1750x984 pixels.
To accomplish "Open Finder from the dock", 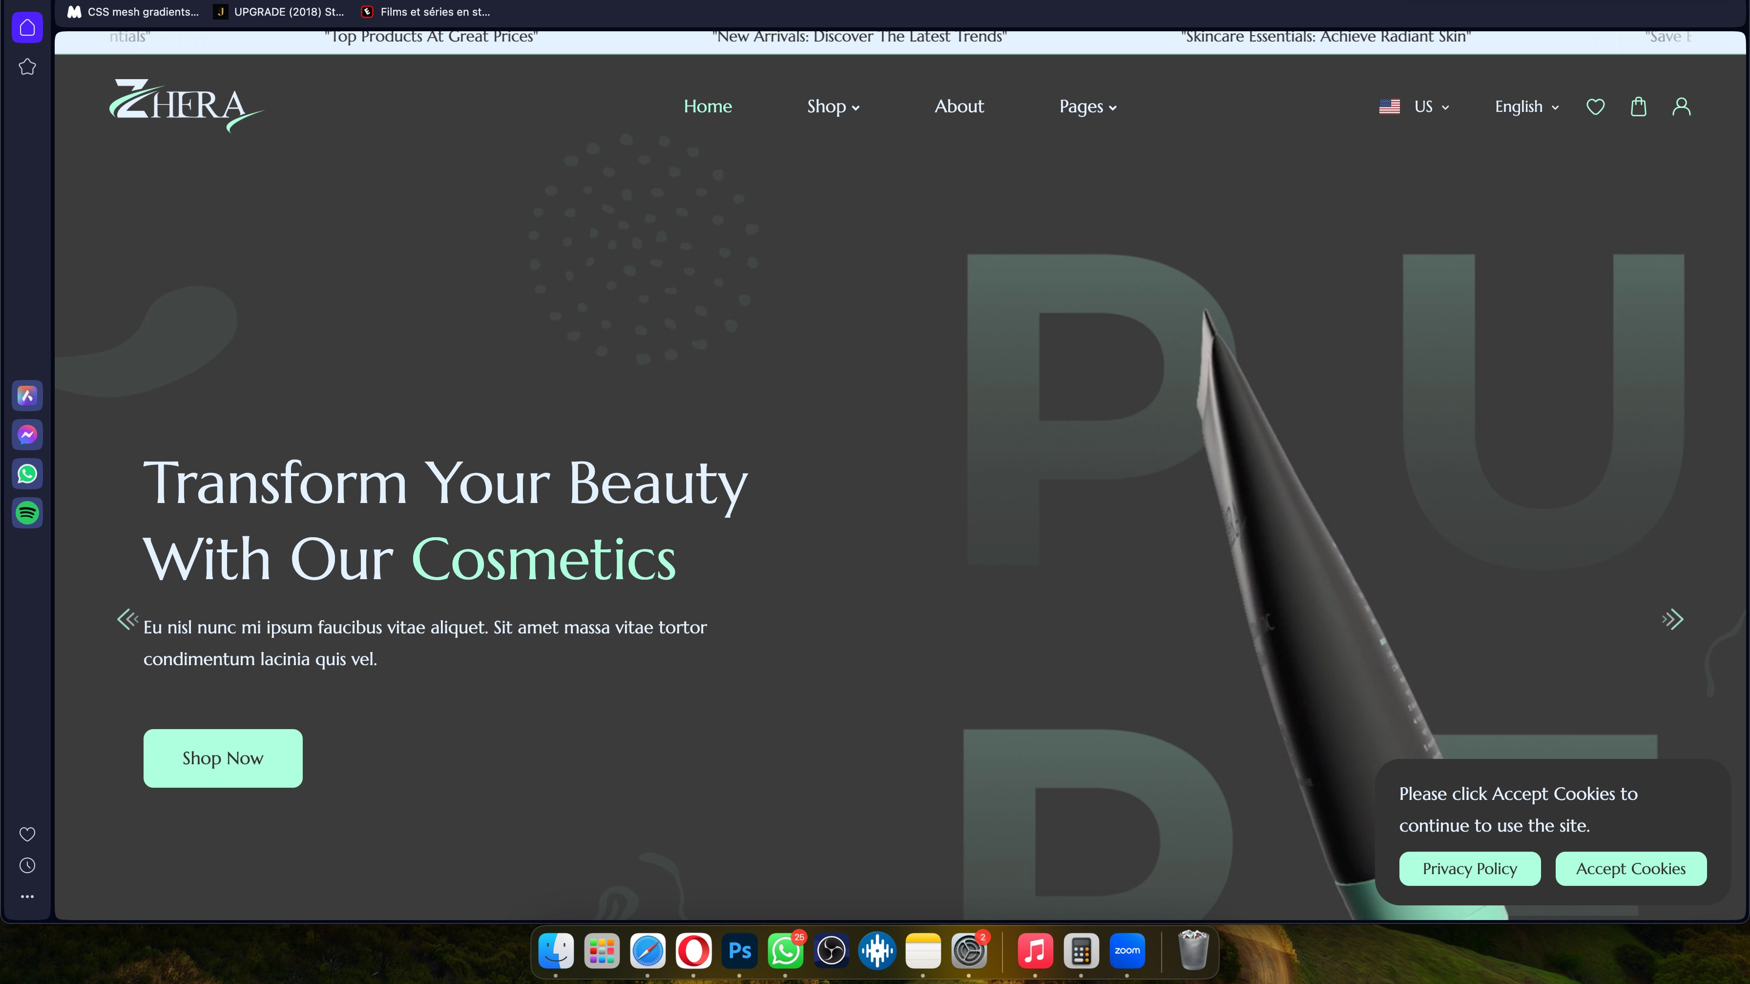I will (556, 951).
